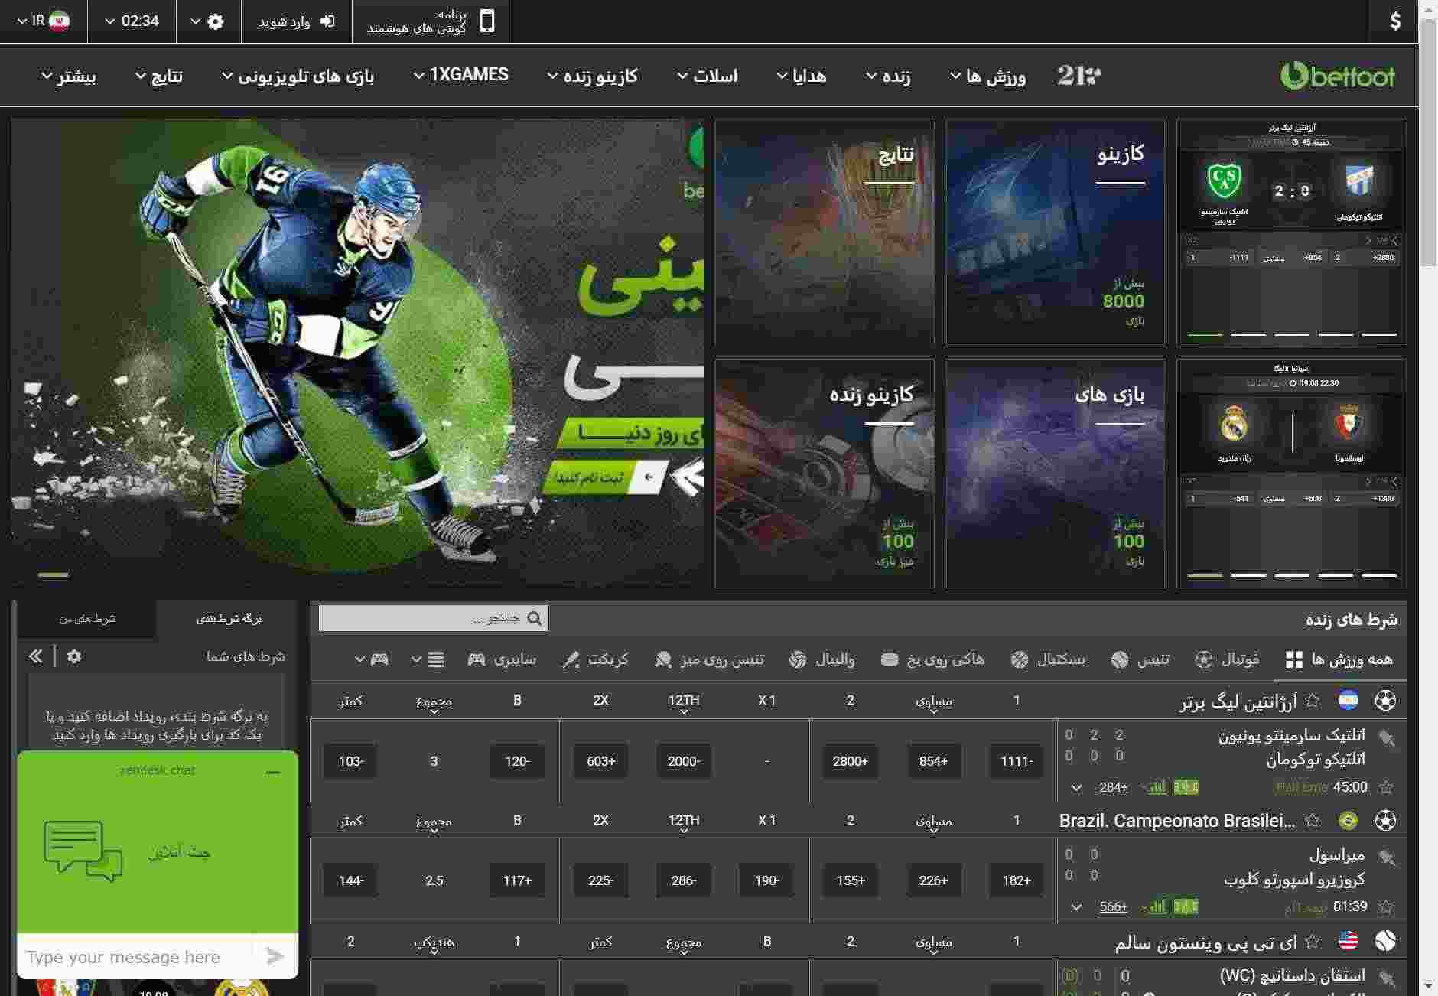Favorite the Argentina league with star
Screen dimensions: 1438x996
[1313, 701]
